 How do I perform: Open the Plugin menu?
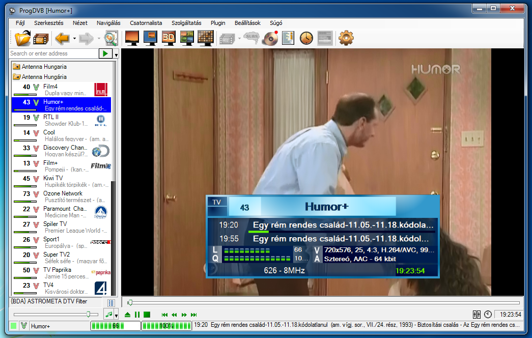point(218,23)
